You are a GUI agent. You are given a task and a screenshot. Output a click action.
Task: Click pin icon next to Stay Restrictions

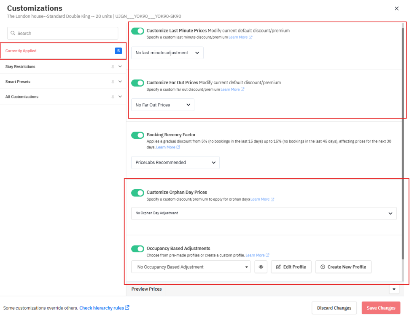pos(113,66)
